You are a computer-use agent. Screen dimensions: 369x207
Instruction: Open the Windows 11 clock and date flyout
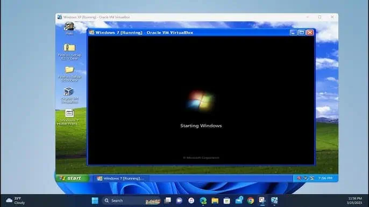coord(355,201)
